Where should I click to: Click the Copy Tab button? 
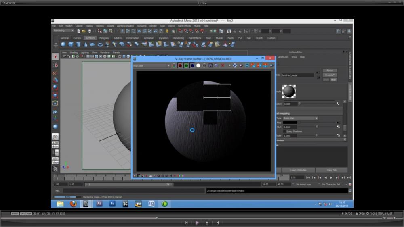331,170
